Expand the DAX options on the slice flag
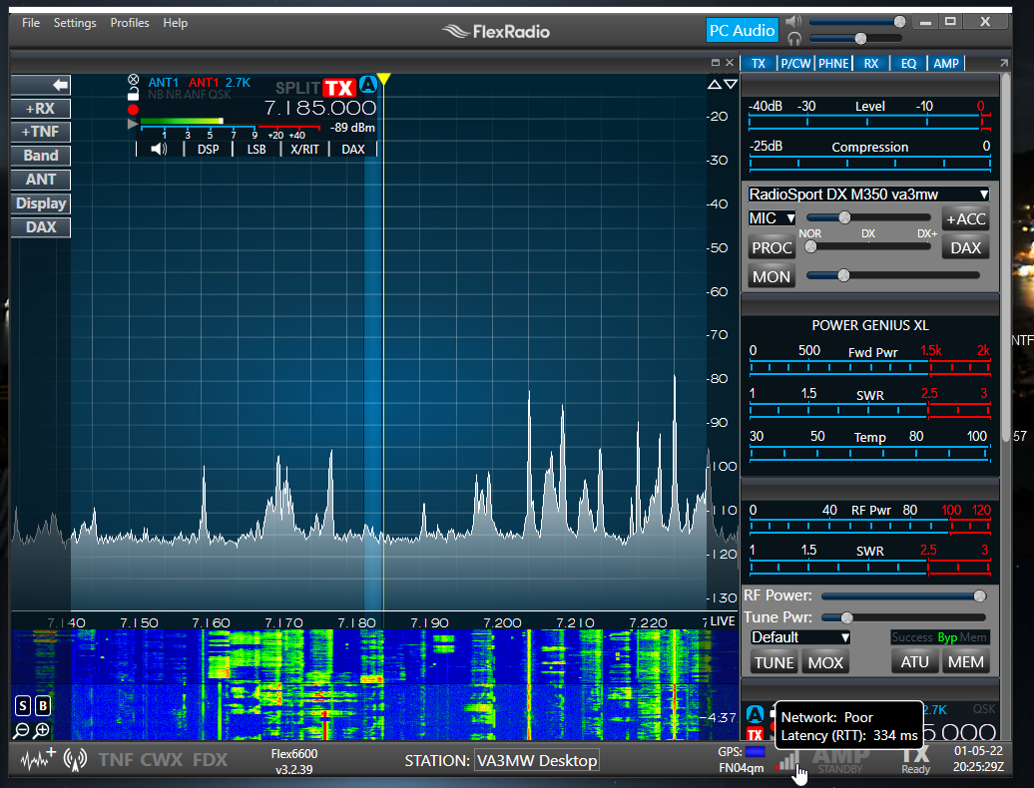1034x788 pixels. [352, 149]
